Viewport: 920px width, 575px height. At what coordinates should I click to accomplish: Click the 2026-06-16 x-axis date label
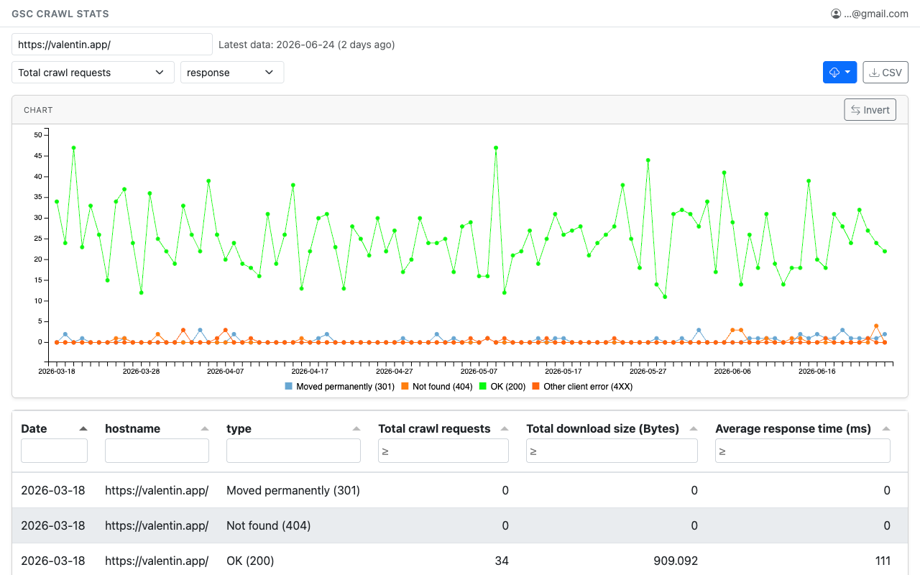point(817,372)
